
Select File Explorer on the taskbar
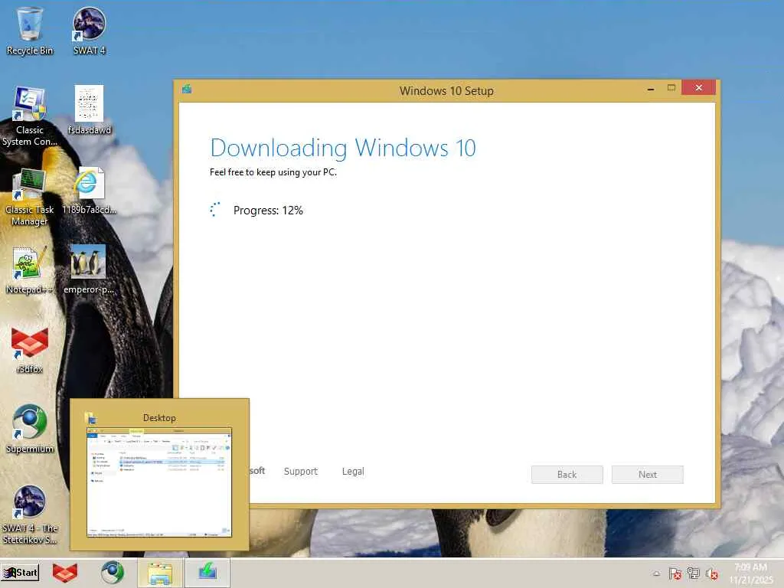(x=160, y=573)
